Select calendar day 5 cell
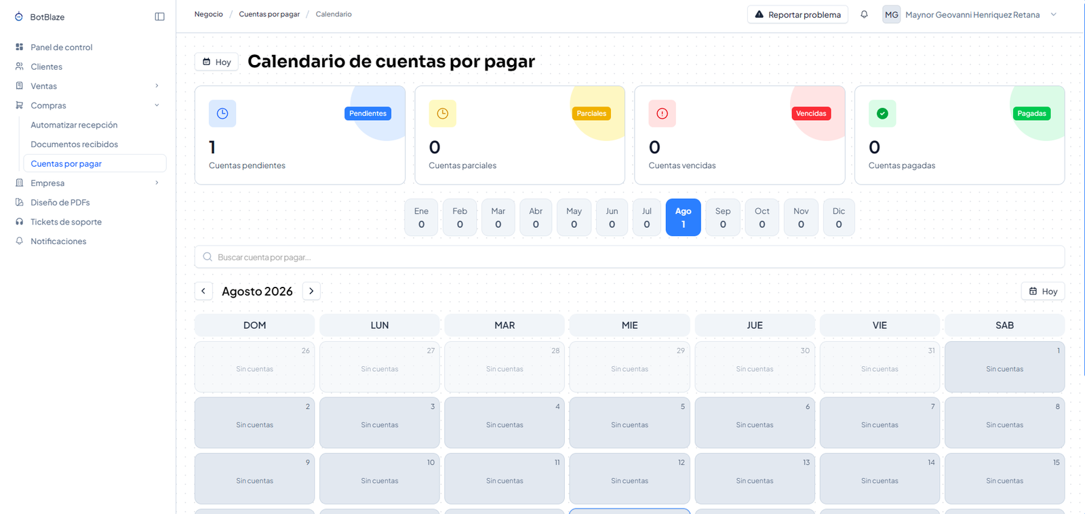1085x514 pixels. coord(629,422)
